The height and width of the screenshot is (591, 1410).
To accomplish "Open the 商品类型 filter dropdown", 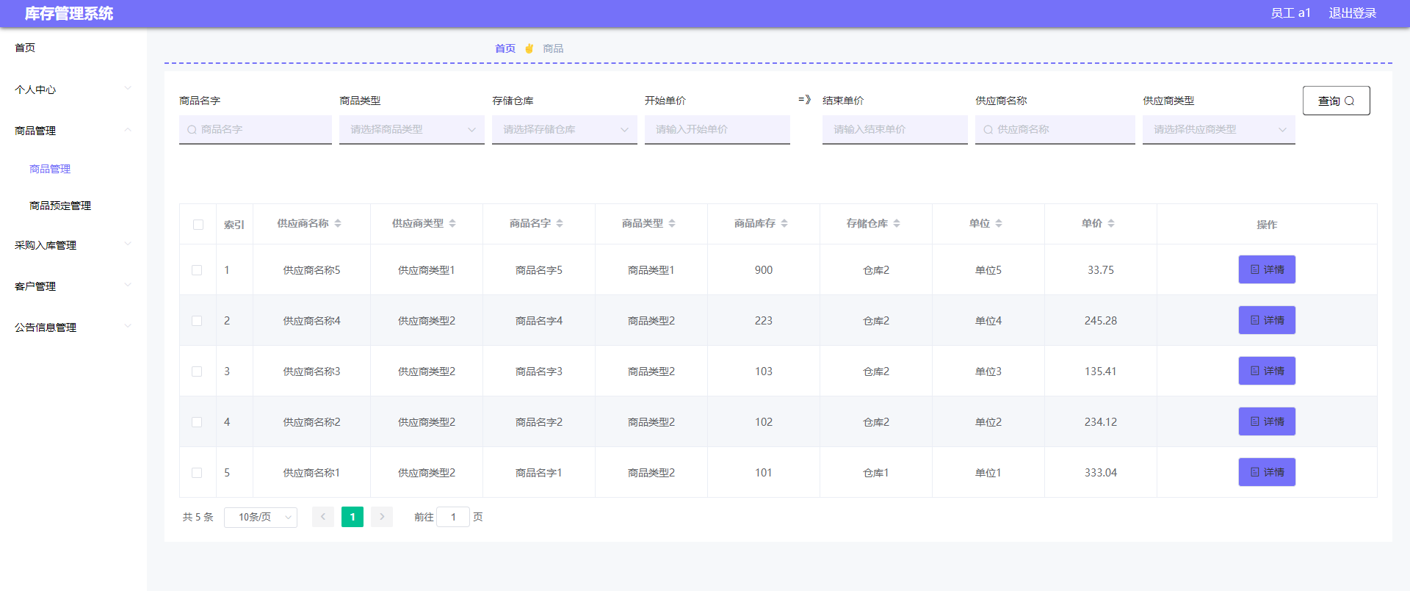I will click(x=412, y=130).
